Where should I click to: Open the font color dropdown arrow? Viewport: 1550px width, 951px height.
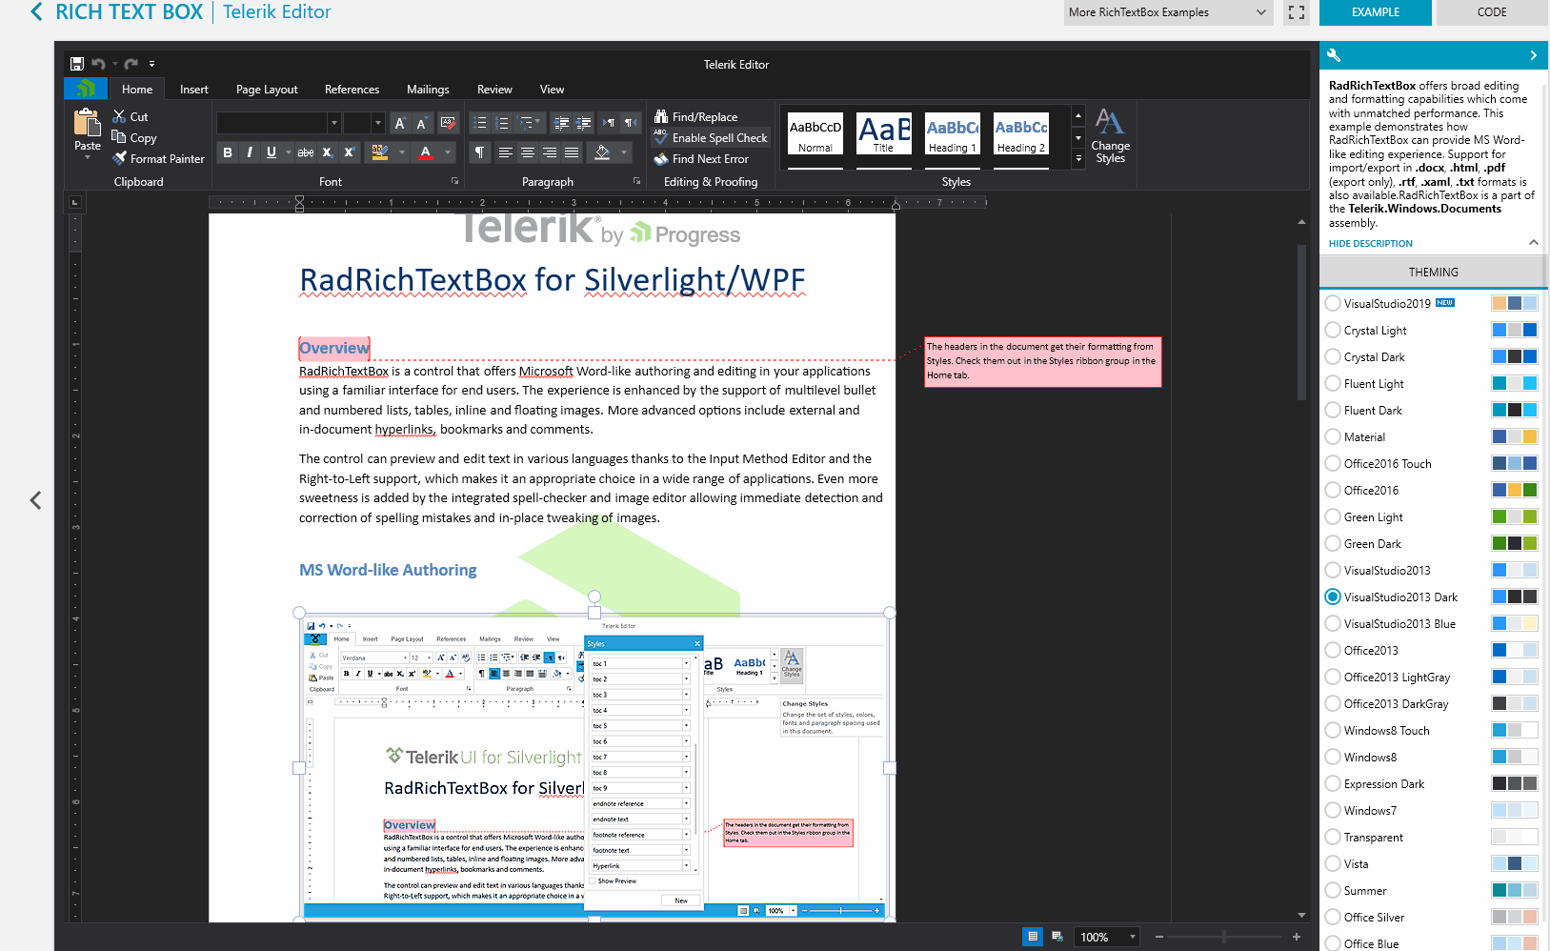pyautogui.click(x=448, y=152)
